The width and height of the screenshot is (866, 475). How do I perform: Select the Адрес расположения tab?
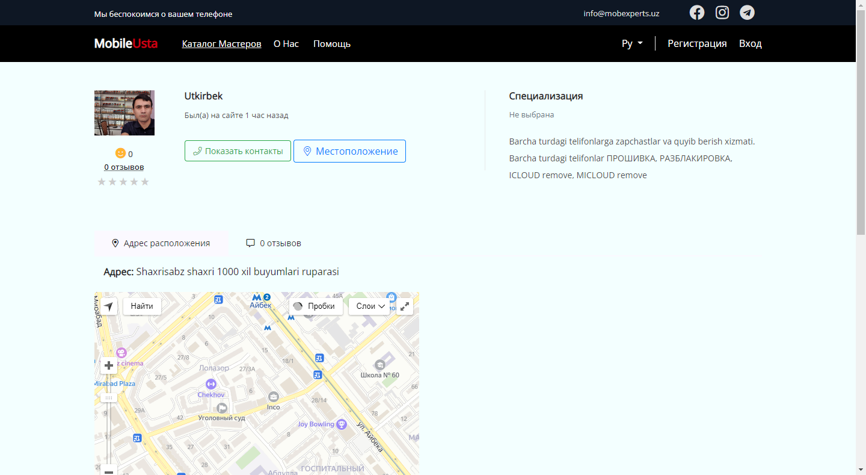click(161, 243)
